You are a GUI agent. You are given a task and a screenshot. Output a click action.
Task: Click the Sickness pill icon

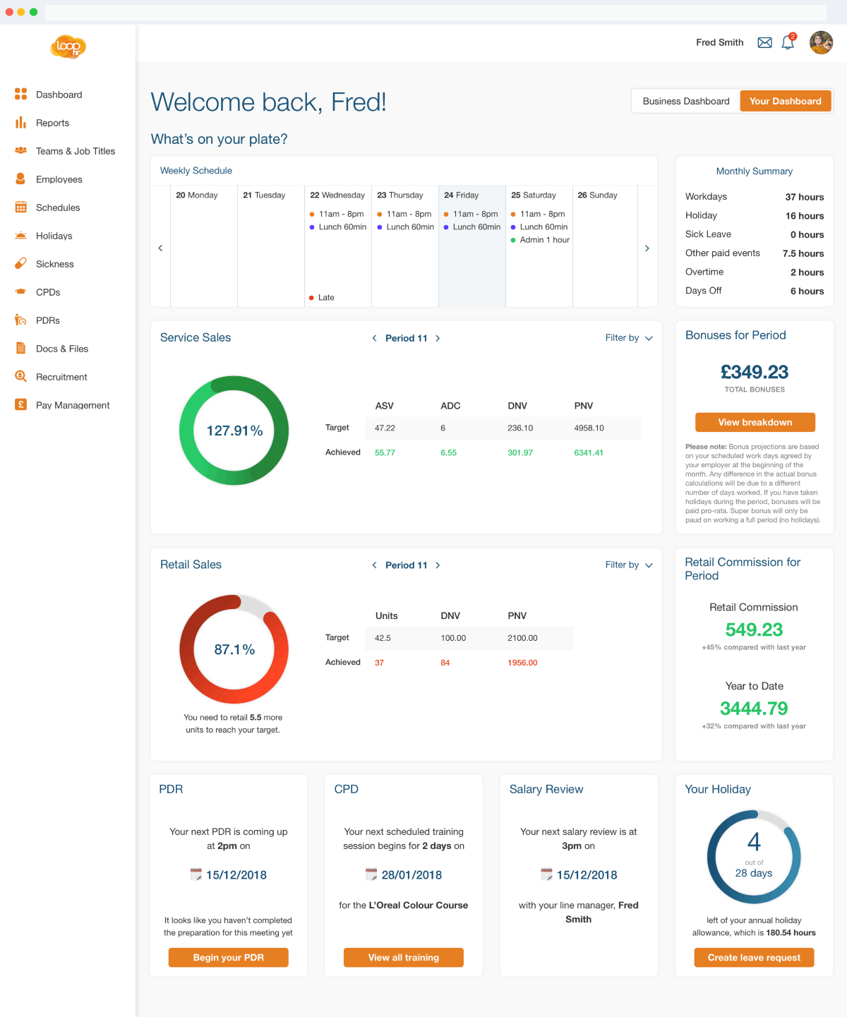pyautogui.click(x=20, y=264)
